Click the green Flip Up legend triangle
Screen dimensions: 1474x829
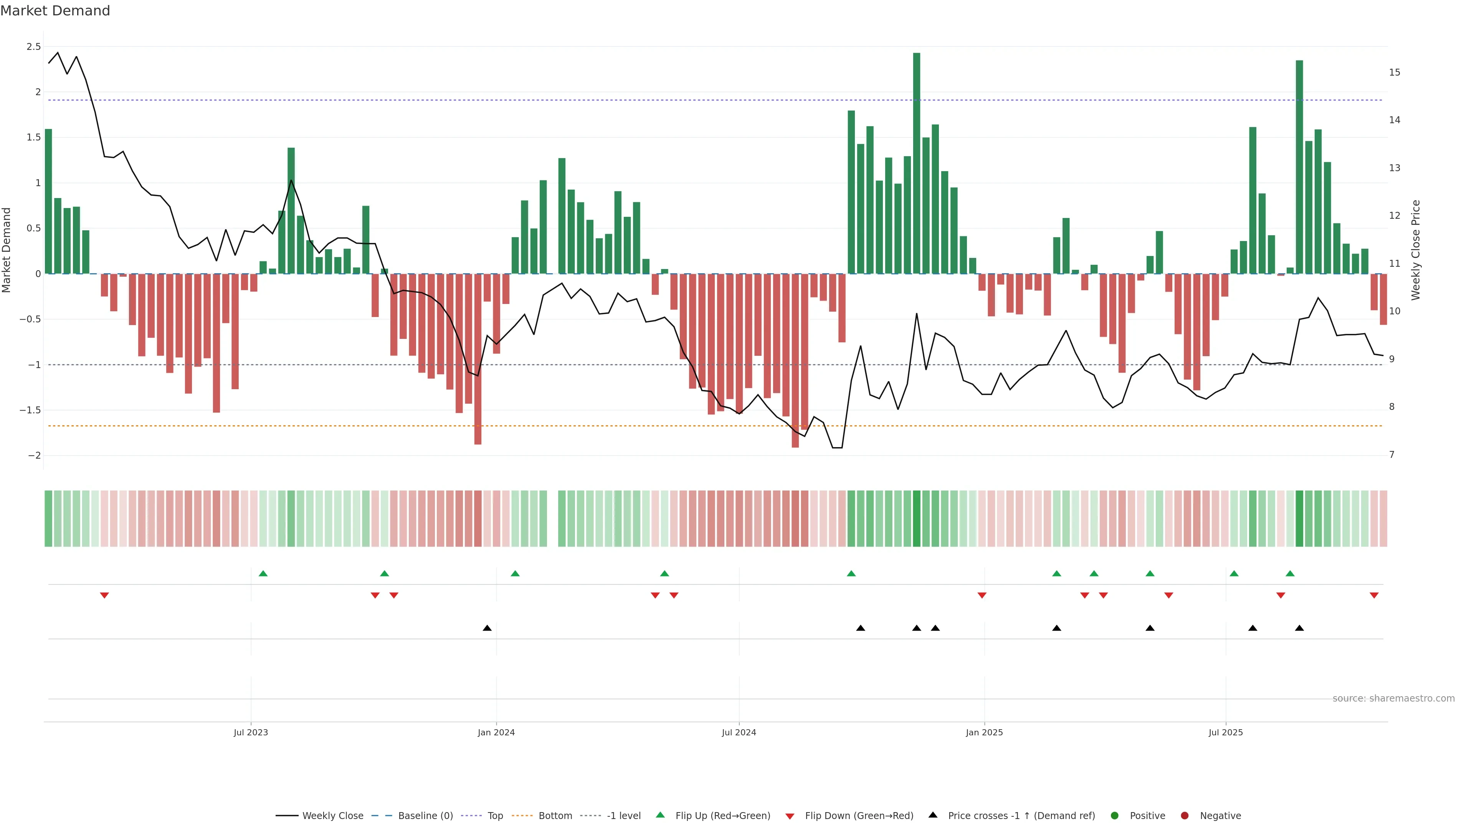660,815
